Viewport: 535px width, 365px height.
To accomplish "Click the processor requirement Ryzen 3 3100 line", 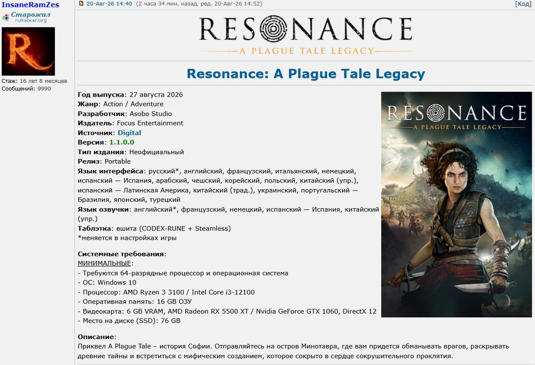I will click(166, 292).
